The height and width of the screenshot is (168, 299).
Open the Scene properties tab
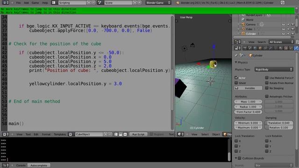[250, 48]
